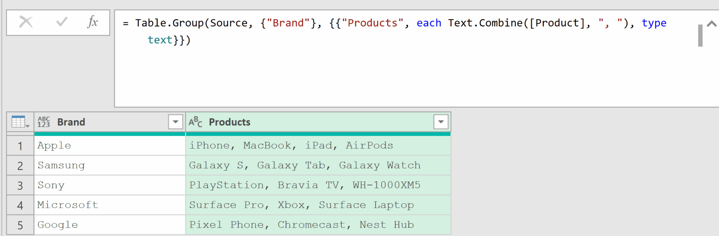The width and height of the screenshot is (719, 236).
Task: Click the Sony cell
Action: coord(110,185)
